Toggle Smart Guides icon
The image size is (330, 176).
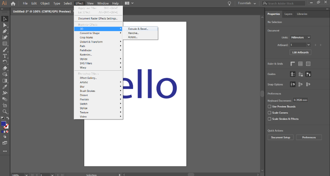point(308,74)
